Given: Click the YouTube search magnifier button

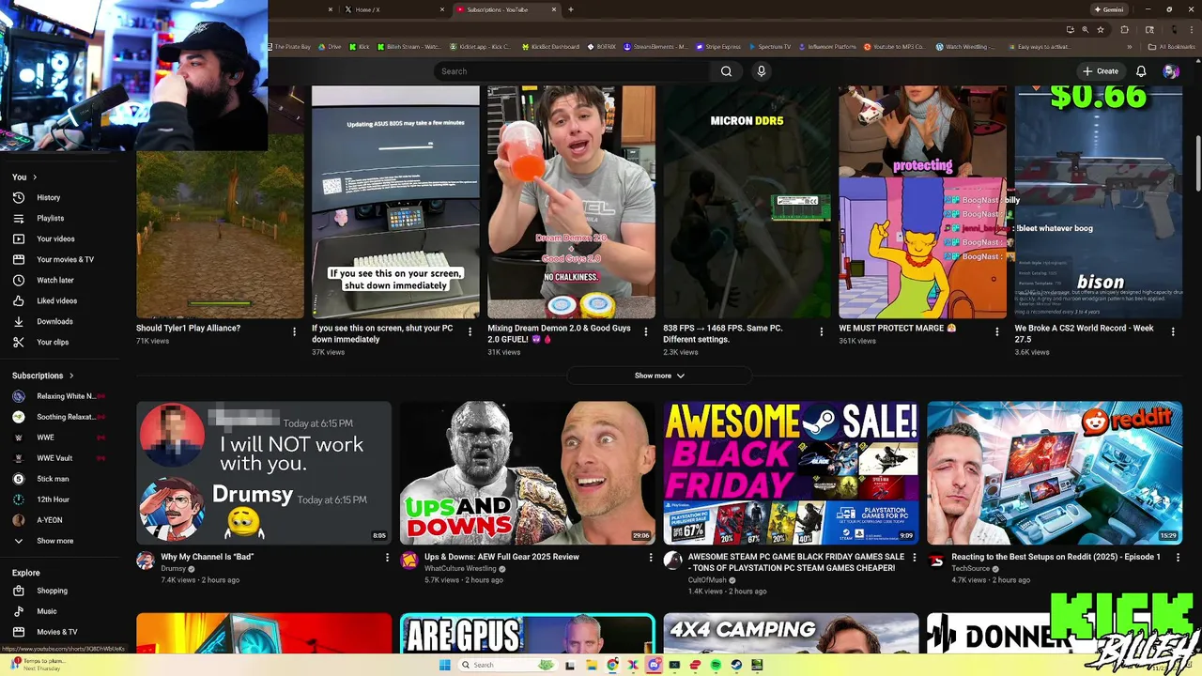Looking at the screenshot, I should 726,71.
